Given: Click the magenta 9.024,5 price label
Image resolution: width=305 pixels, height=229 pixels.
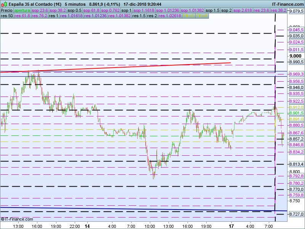Looking at the screenshot, I should [296, 42].
